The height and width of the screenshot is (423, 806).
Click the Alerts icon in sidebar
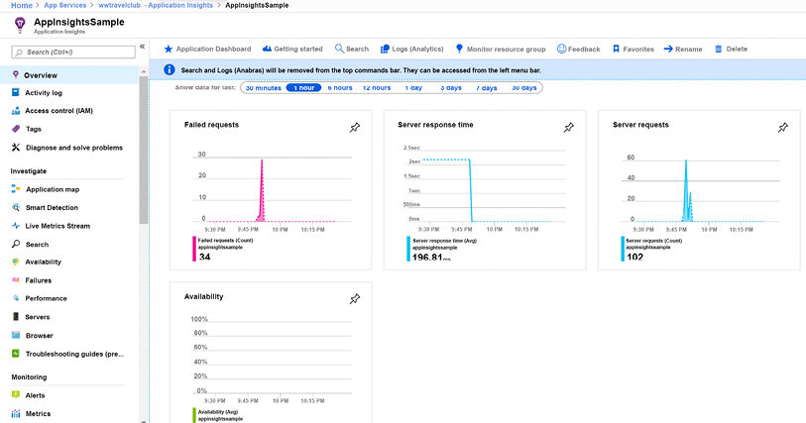16,394
